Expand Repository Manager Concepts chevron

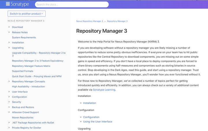[9, 81]
